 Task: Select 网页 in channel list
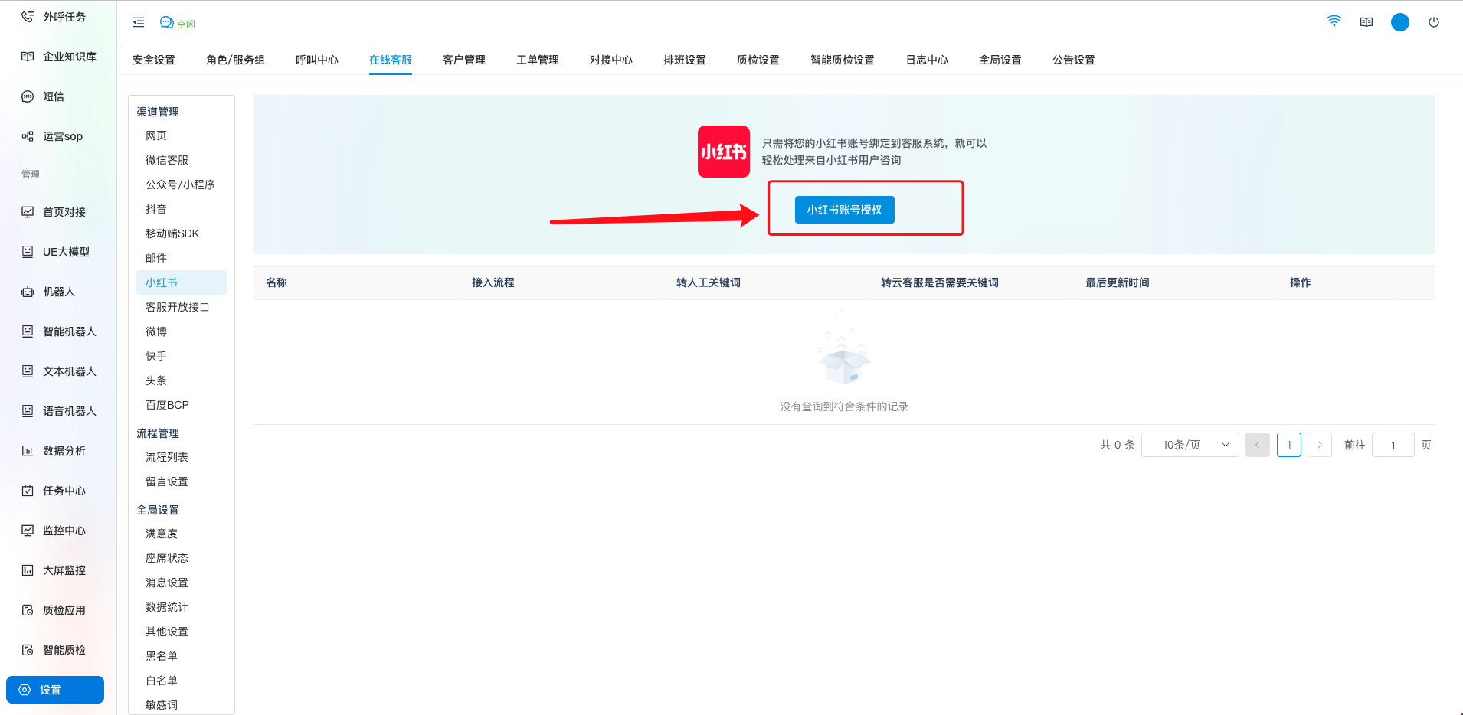[x=156, y=135]
